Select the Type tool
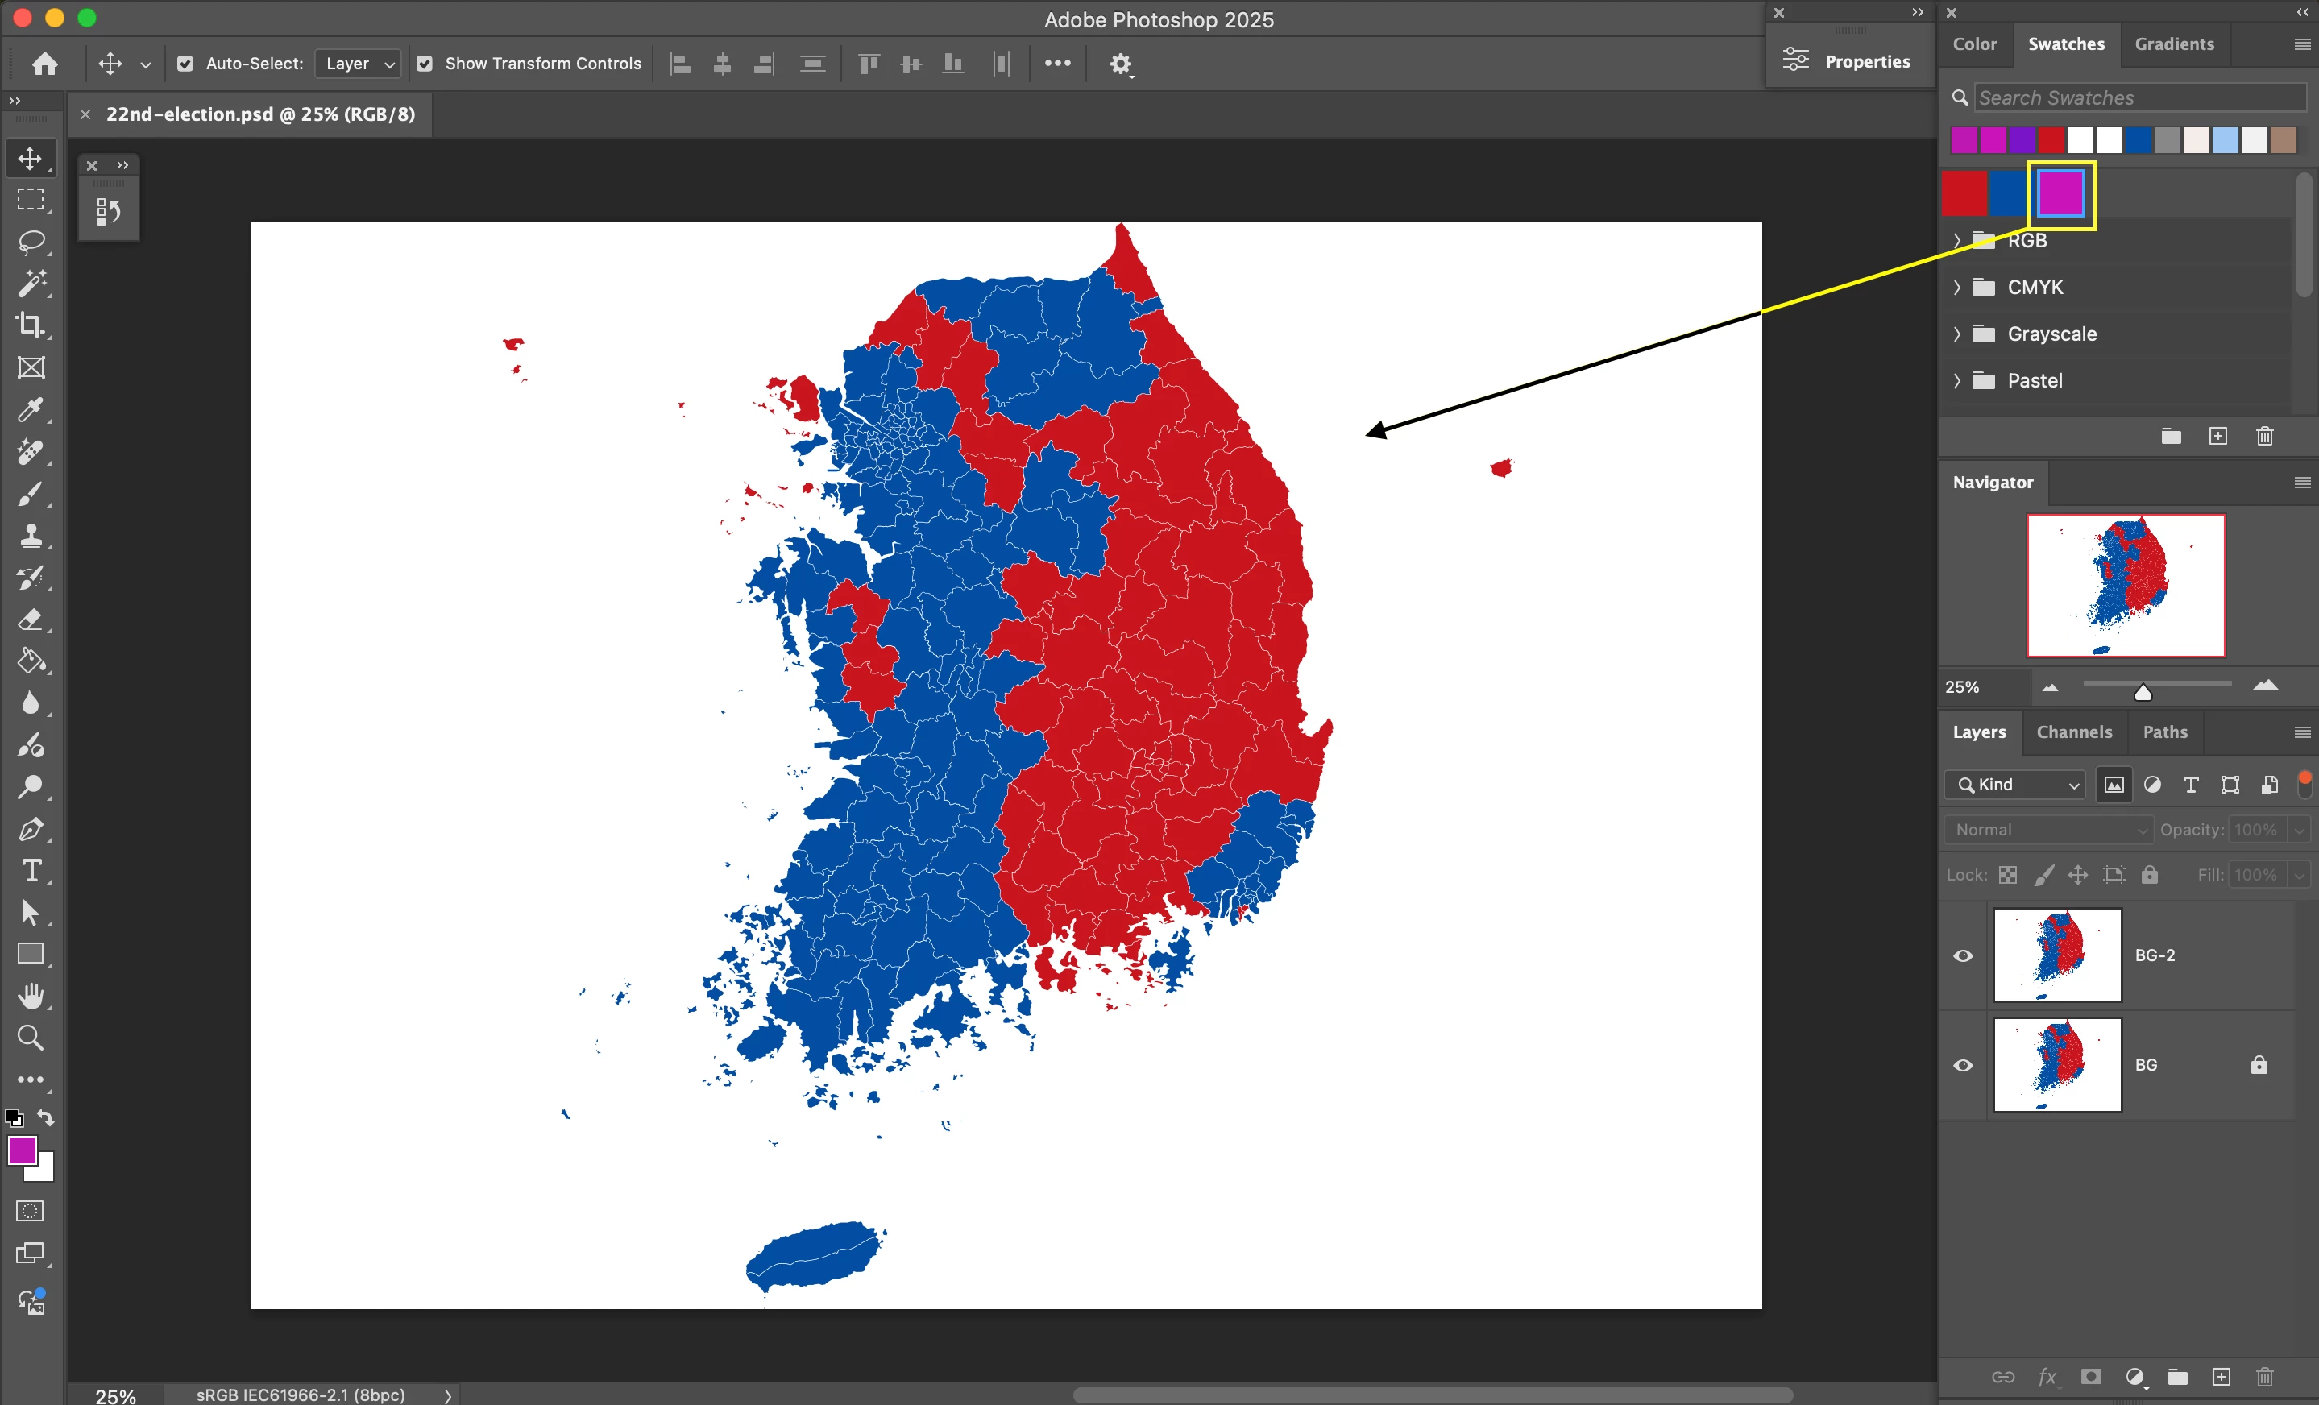Screen dimensions: 2319x1405 31,871
